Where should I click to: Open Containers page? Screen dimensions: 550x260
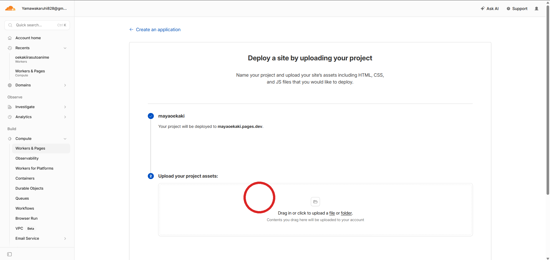pos(25,178)
